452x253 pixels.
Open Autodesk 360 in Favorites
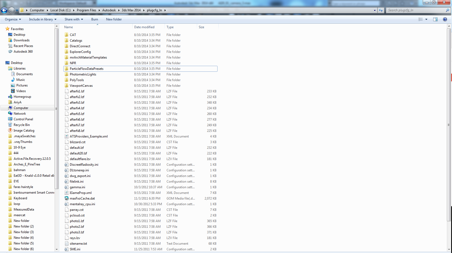(23, 52)
